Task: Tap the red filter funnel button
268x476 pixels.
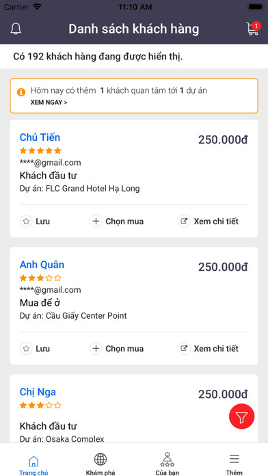Action: (241, 416)
